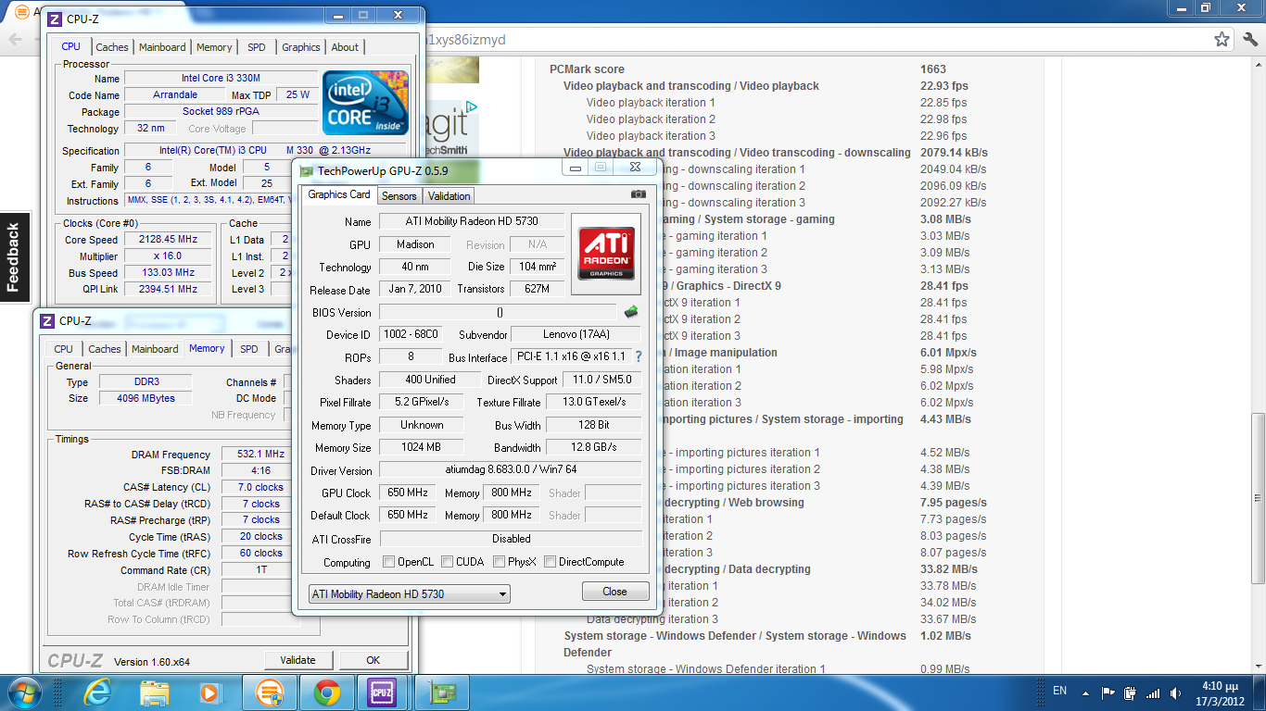Click the Close button in GPU-Z
Viewport: 1266px width, 711px height.
[x=614, y=592]
